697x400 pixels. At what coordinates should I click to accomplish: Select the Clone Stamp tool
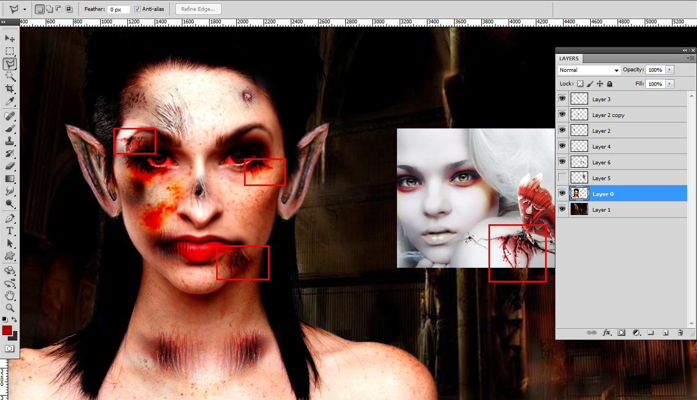point(10,141)
